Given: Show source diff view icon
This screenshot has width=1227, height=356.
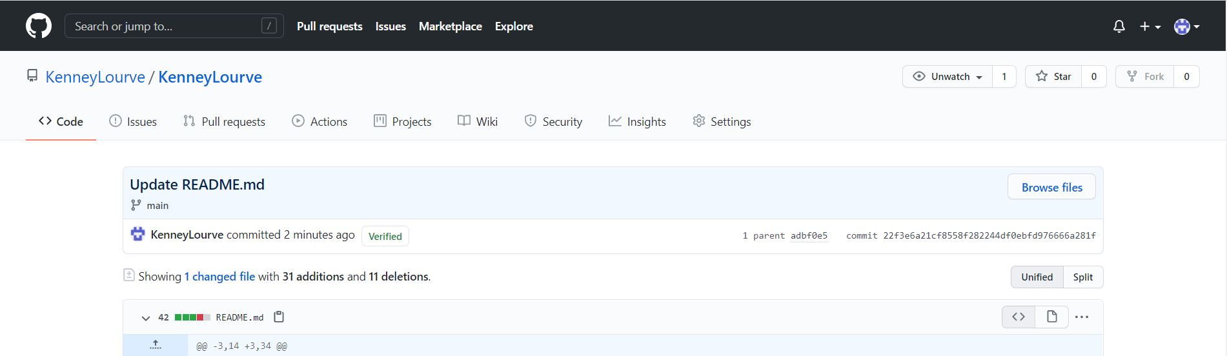Looking at the screenshot, I should click(x=1019, y=317).
